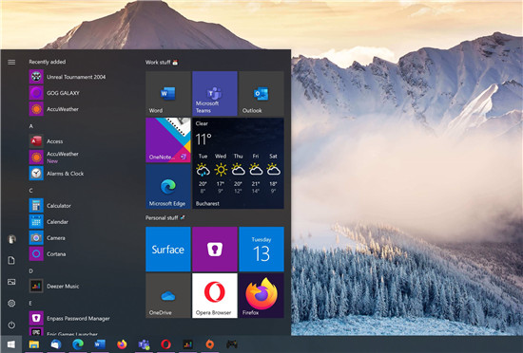The width and height of the screenshot is (523, 353).
Task: Open the OneDrive tile
Action: (168, 295)
